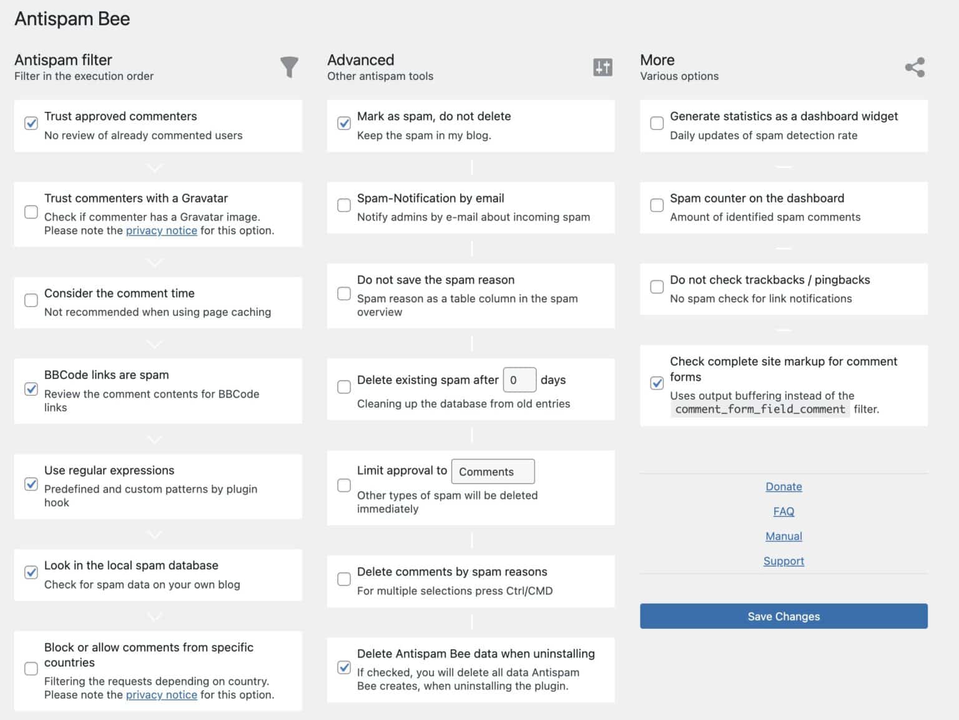
Task: Click the sliders icon next to Advanced
Action: click(x=602, y=69)
